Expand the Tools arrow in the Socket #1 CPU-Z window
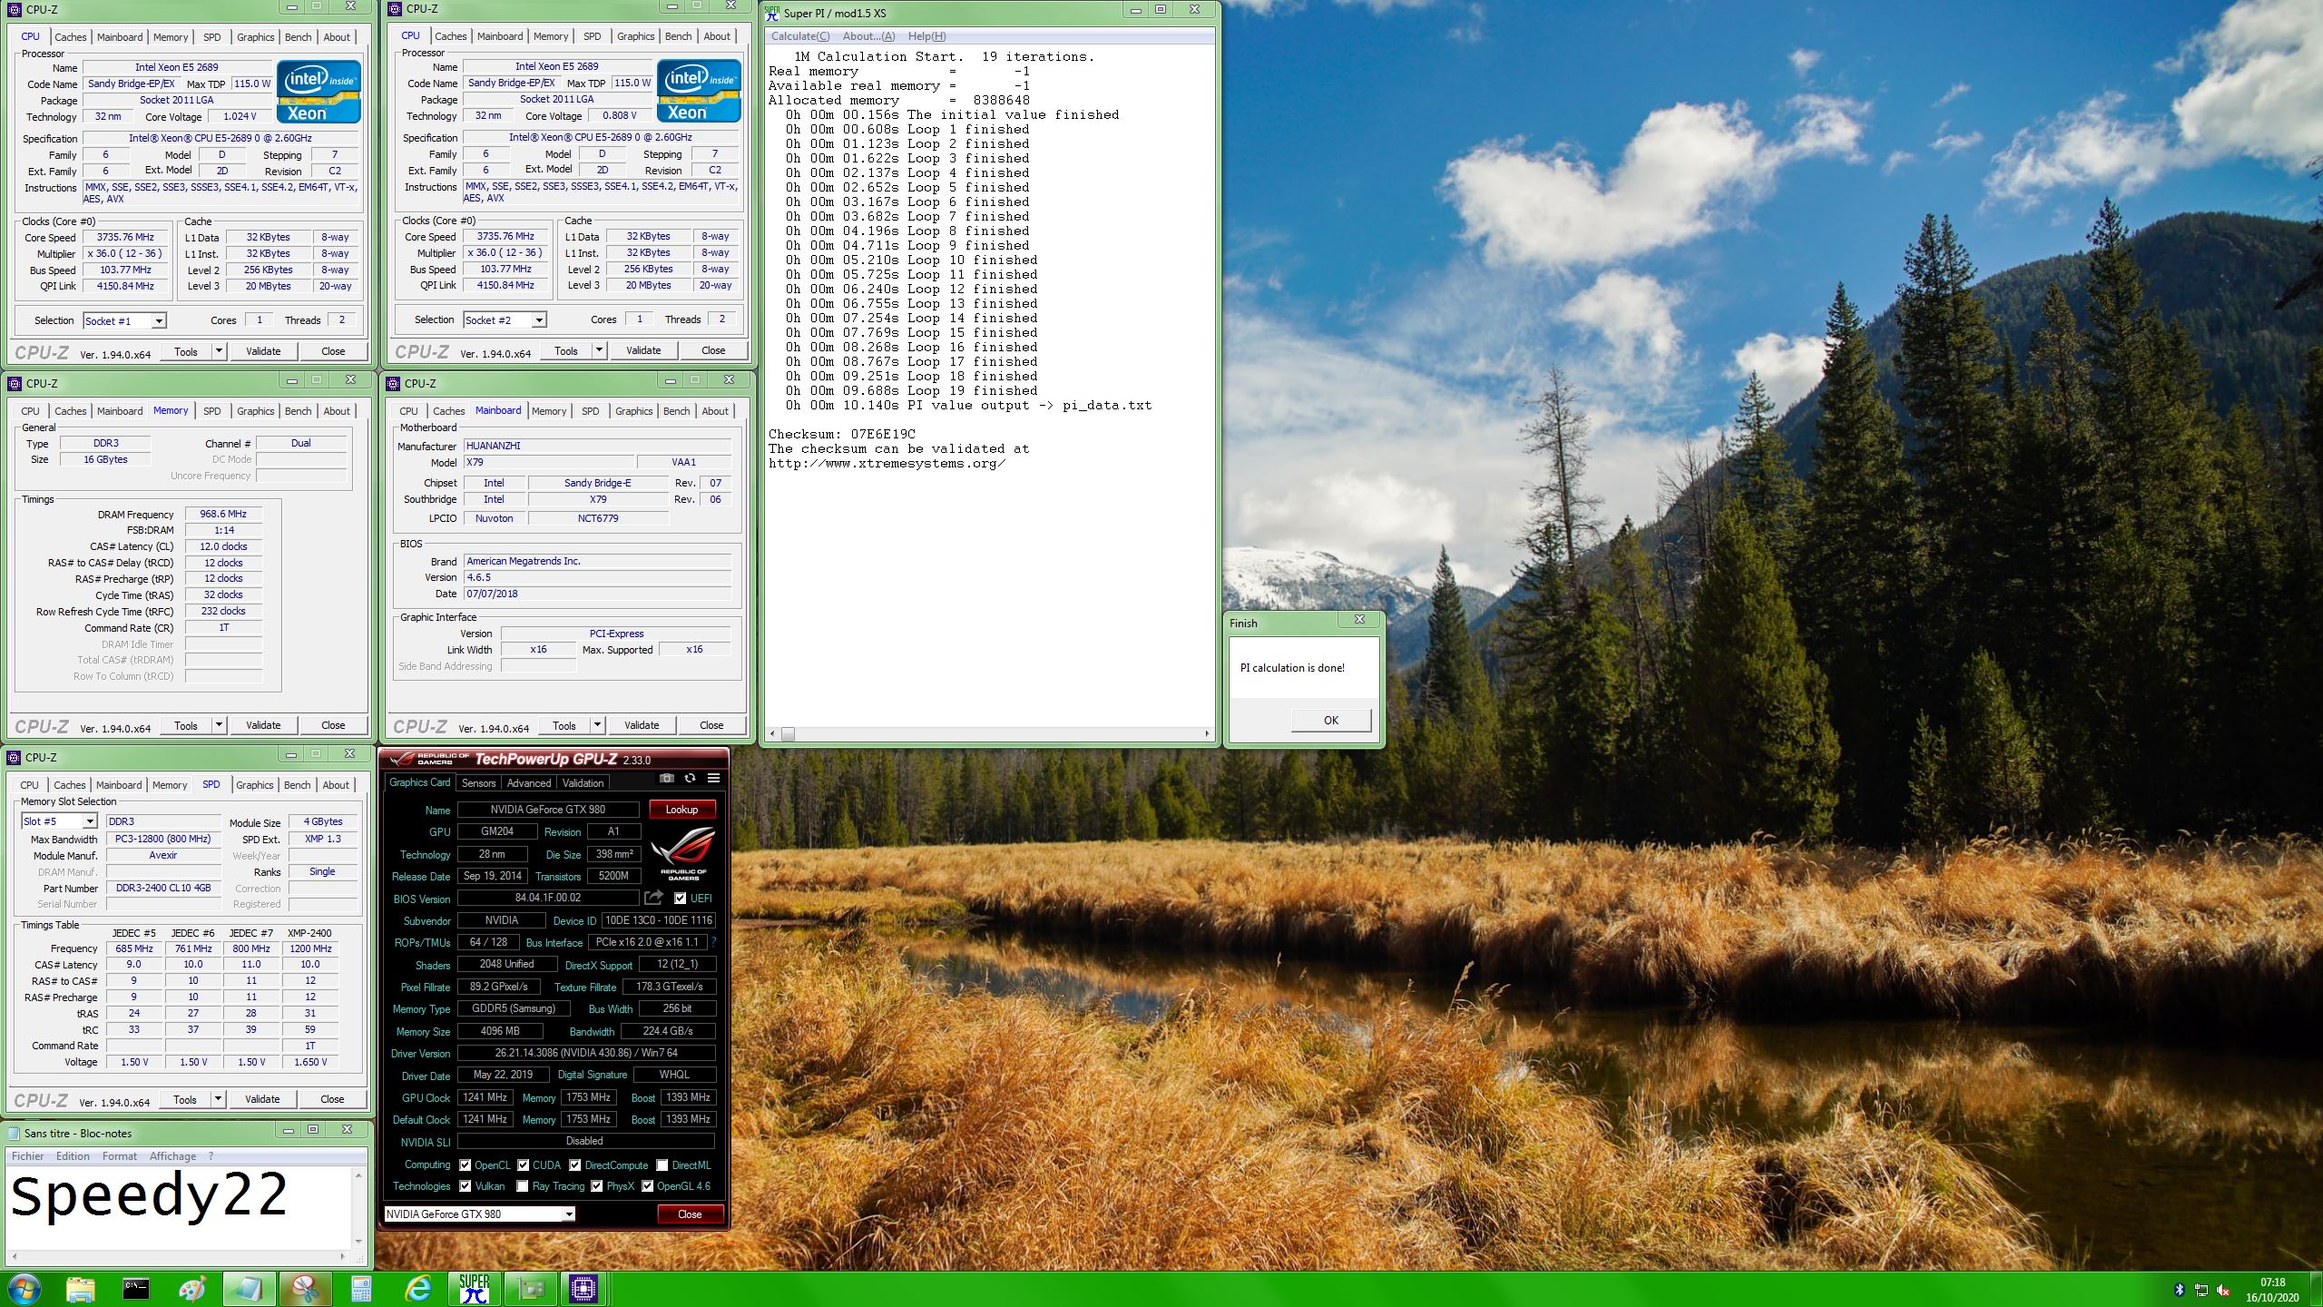This screenshot has width=2323, height=1307. (x=219, y=351)
